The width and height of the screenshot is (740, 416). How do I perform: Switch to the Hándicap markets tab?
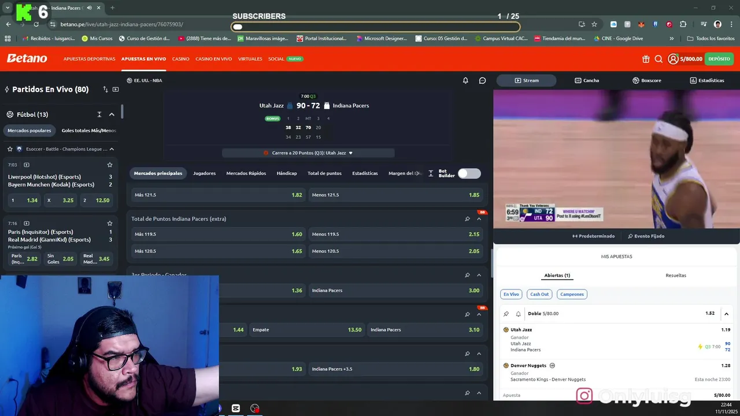287,173
